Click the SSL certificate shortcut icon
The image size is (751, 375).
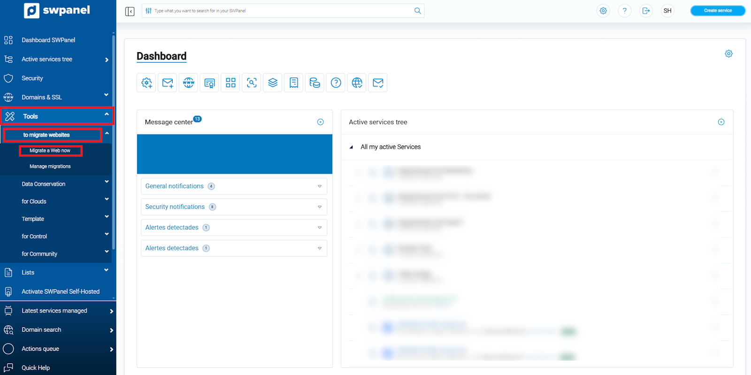click(x=209, y=83)
